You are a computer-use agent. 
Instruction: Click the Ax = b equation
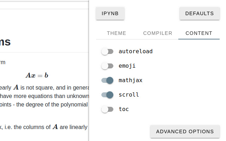37,75
